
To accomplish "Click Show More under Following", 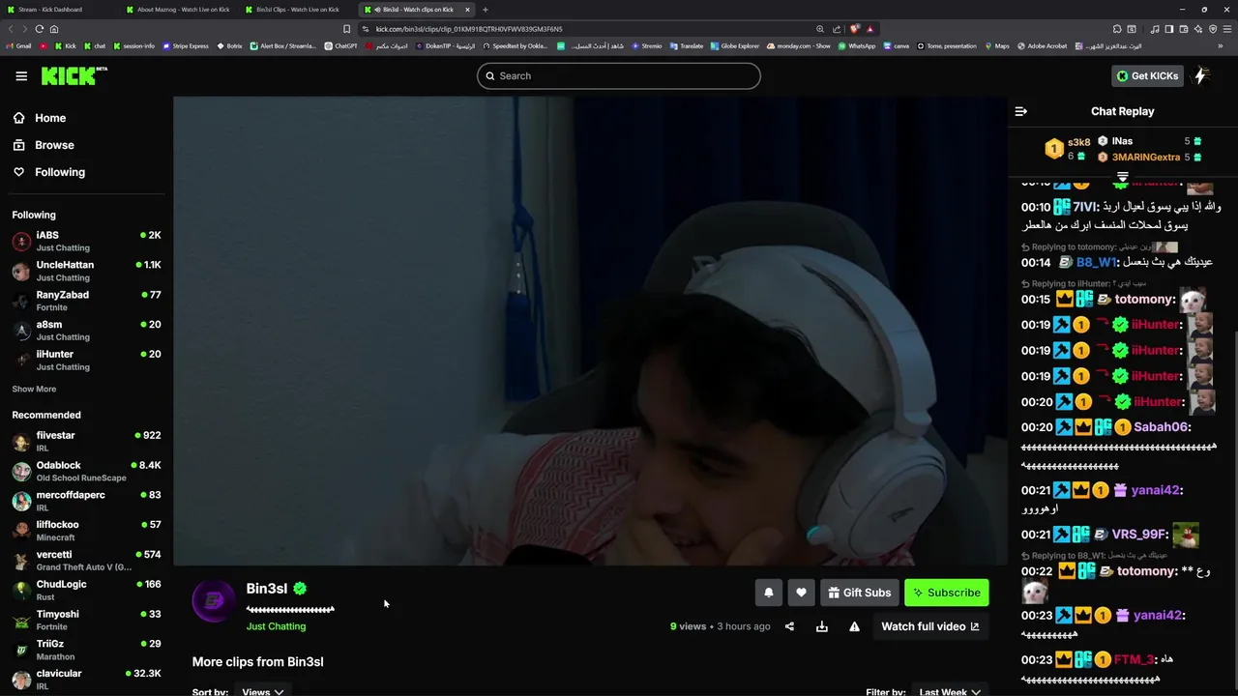I will 34,390.
